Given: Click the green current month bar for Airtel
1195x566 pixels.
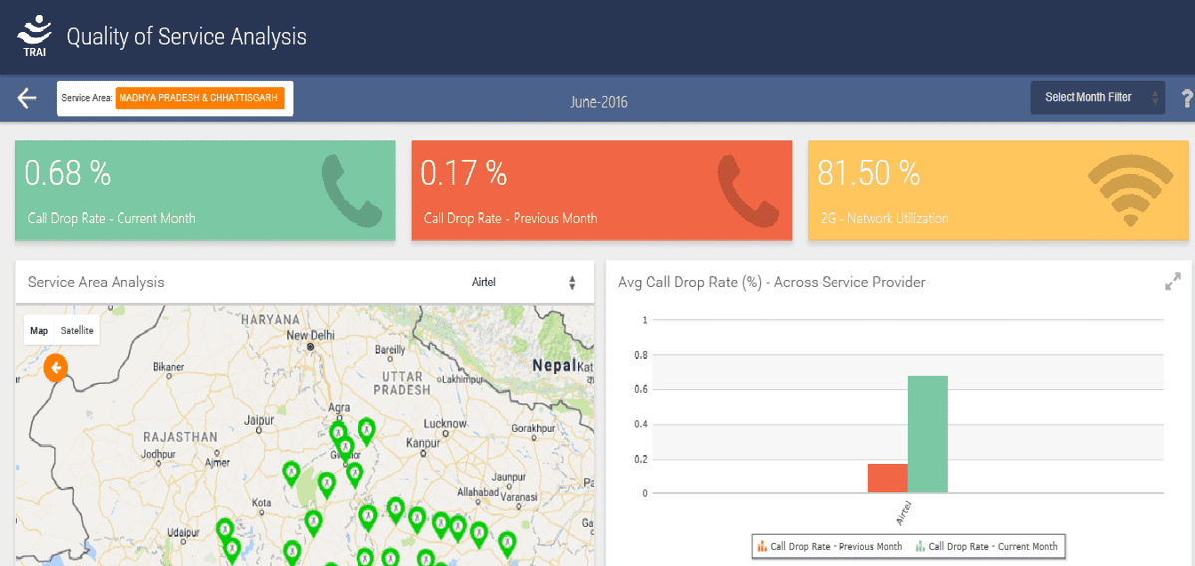Looking at the screenshot, I should [927, 435].
